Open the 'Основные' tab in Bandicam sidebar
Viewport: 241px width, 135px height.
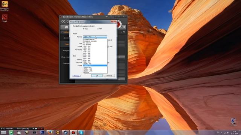tap(66, 38)
